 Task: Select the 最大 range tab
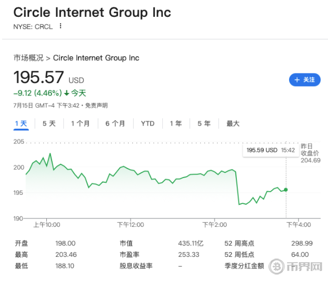[x=233, y=123]
